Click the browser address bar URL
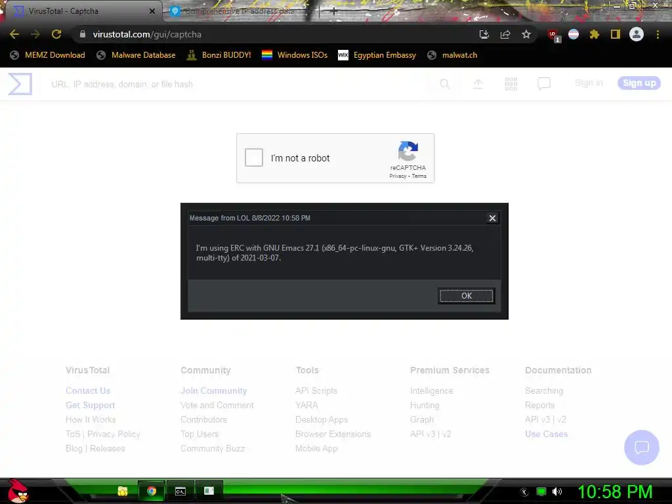This screenshot has height=504, width=672. 147,34
